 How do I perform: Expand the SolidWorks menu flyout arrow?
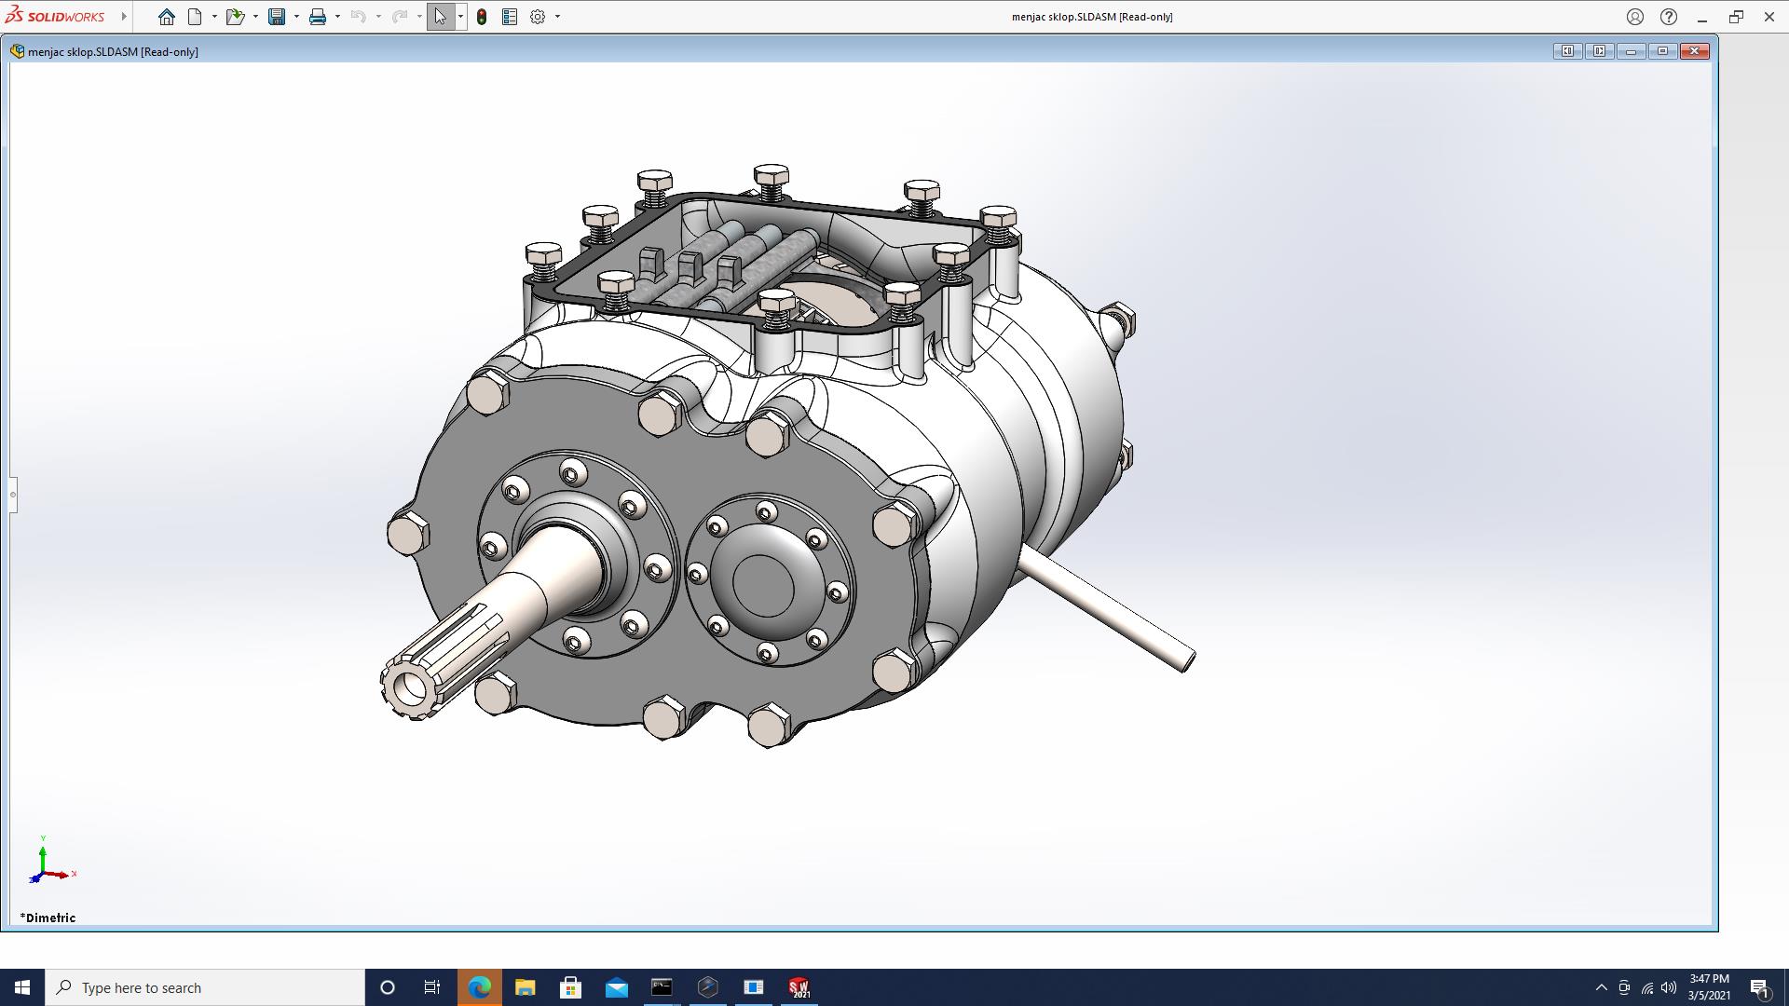pos(124,17)
